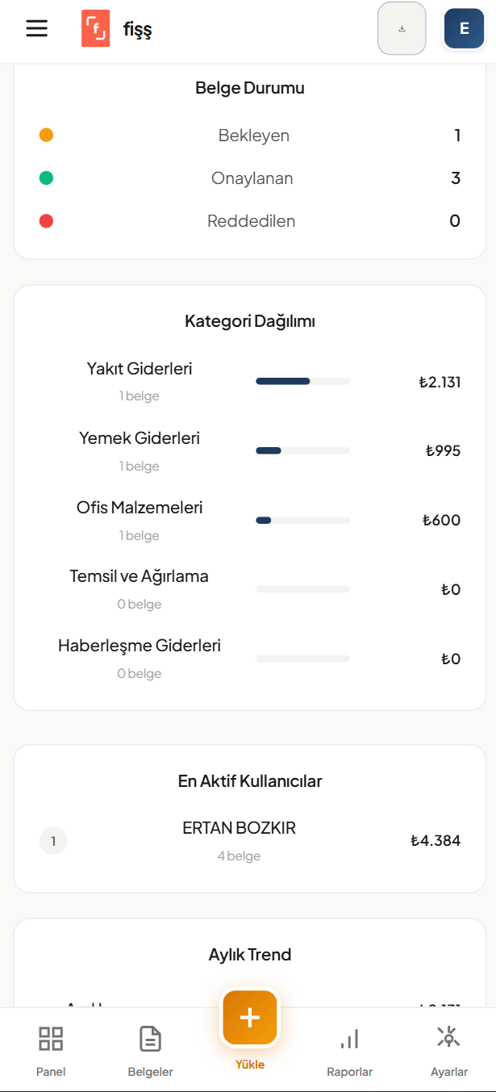Select the red Reddedilen status dot
This screenshot has height=1092, width=496.
coord(46,220)
